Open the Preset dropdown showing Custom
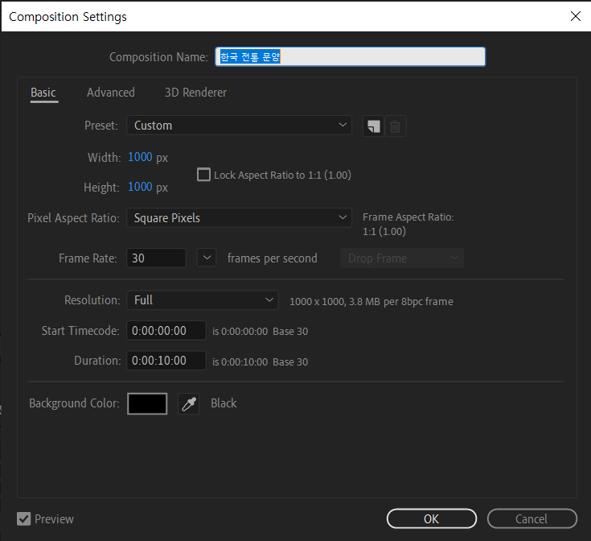Screen dimensions: 591x541 [239, 126]
